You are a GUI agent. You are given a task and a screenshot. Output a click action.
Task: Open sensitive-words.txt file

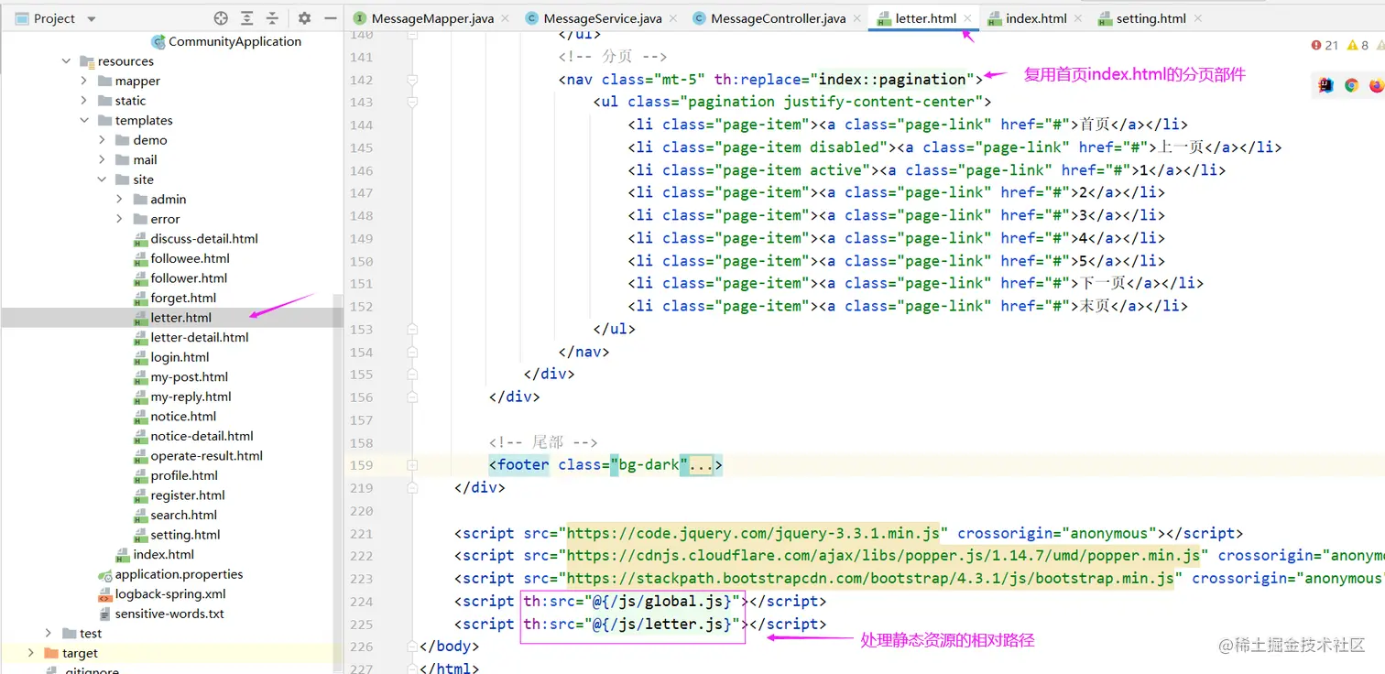pos(169,614)
